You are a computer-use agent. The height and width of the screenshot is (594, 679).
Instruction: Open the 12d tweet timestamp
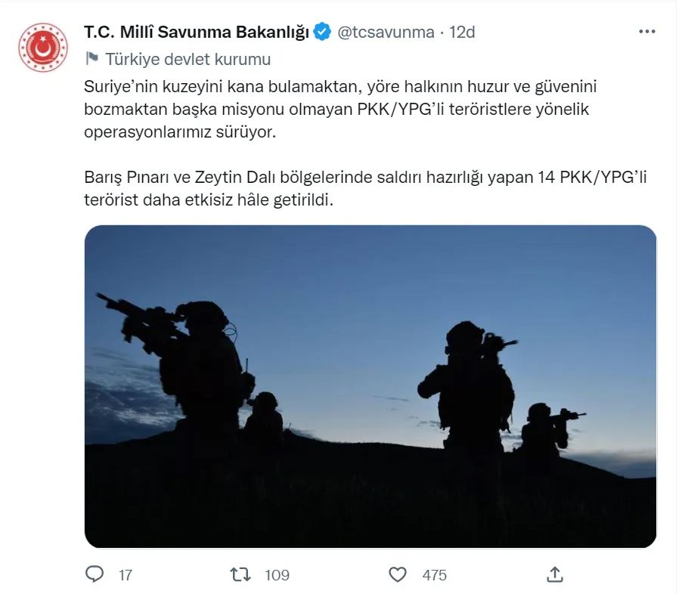point(462,32)
